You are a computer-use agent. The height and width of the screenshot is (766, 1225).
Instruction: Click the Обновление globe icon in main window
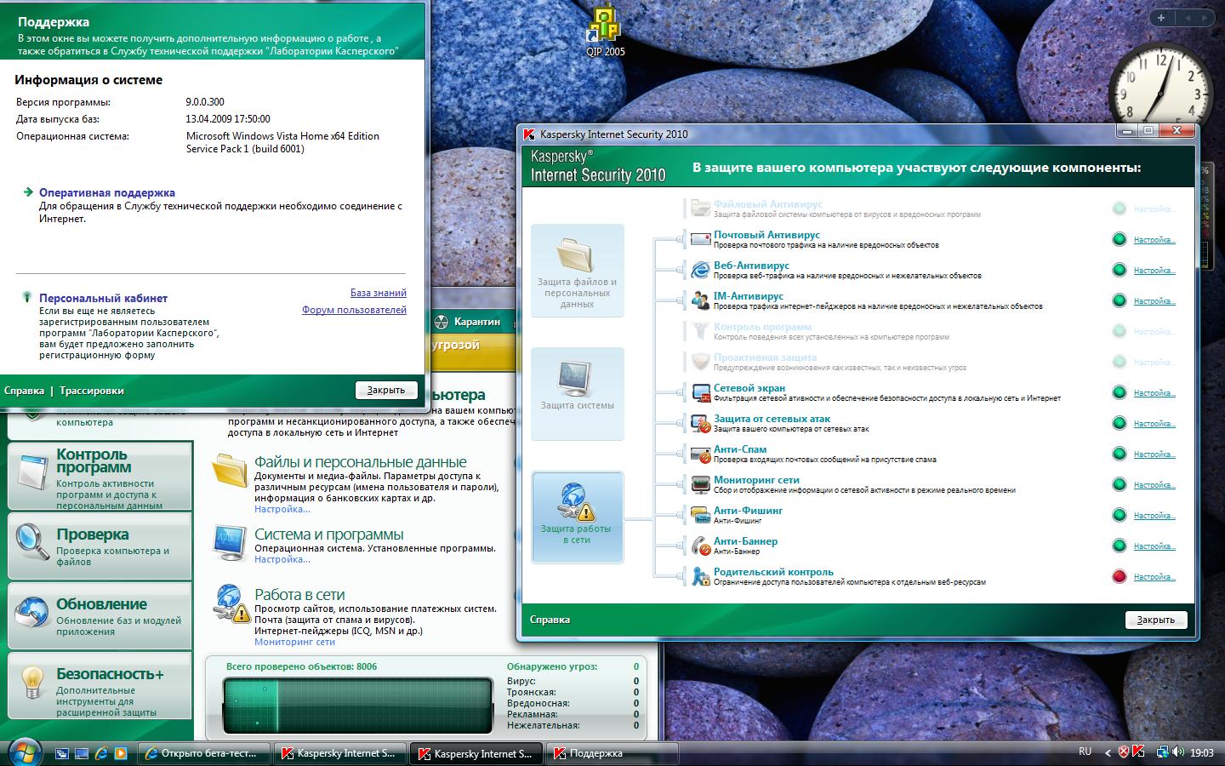(32, 611)
